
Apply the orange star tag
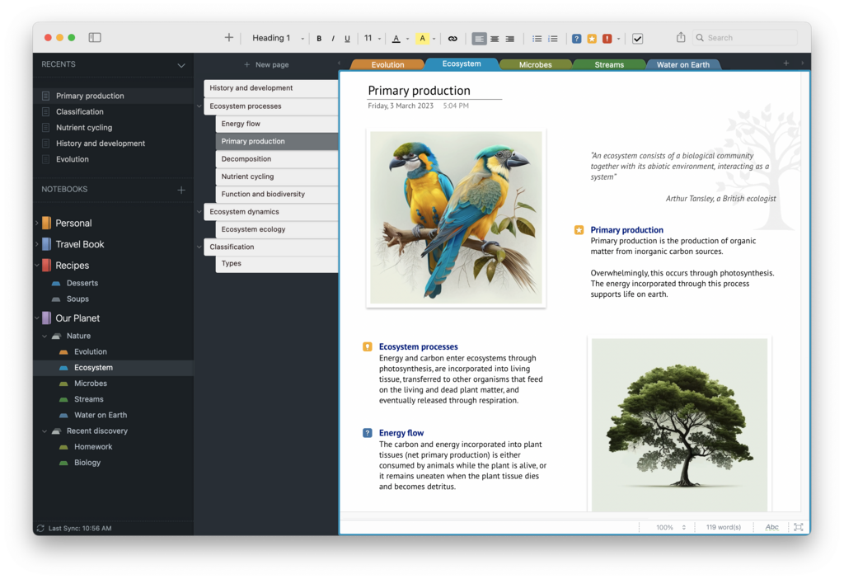[x=592, y=38]
